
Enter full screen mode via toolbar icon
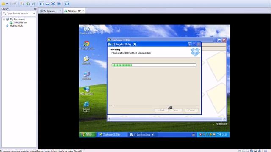point(53,4)
